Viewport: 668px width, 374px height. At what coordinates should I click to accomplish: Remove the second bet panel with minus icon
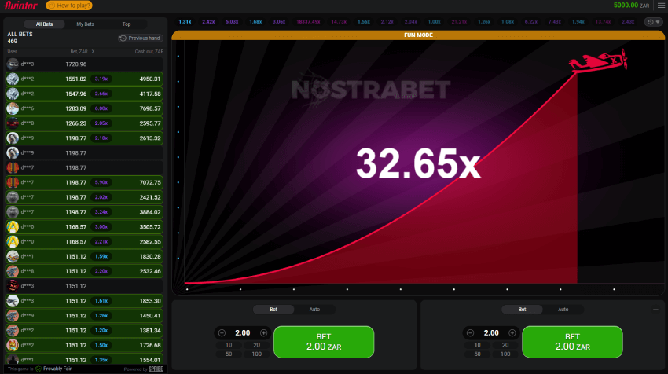pos(655,310)
